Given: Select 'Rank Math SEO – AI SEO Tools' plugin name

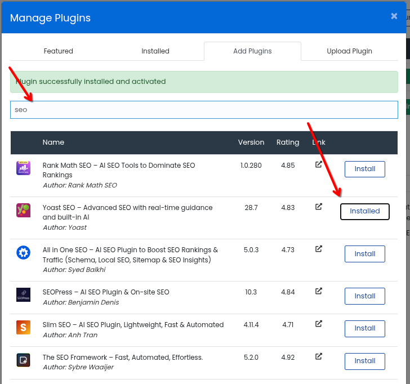Looking at the screenshot, I should [119, 170].
